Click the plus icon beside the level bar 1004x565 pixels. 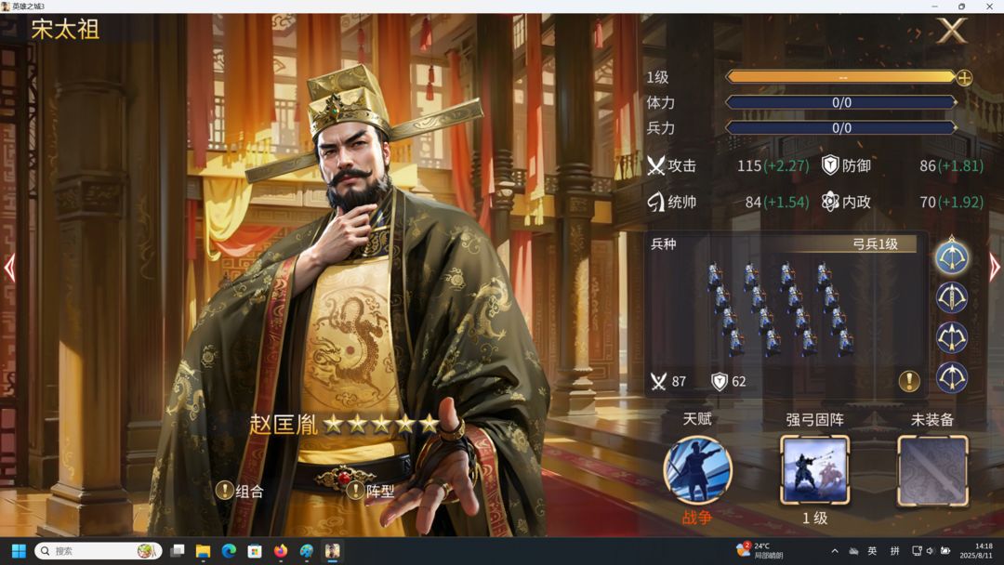[x=964, y=78]
